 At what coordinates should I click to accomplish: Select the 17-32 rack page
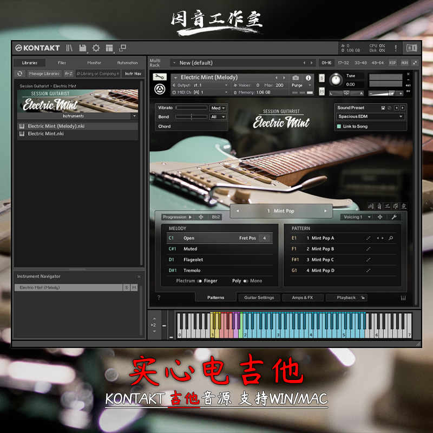coord(343,63)
